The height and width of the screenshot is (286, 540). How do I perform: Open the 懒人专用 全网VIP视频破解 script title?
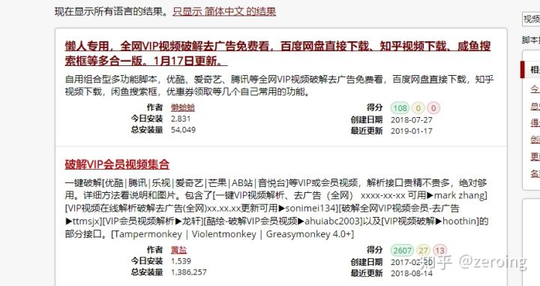coord(277,53)
